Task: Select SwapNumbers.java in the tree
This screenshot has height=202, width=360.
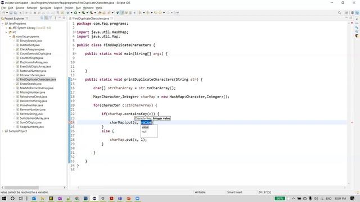Action: tap(31, 127)
